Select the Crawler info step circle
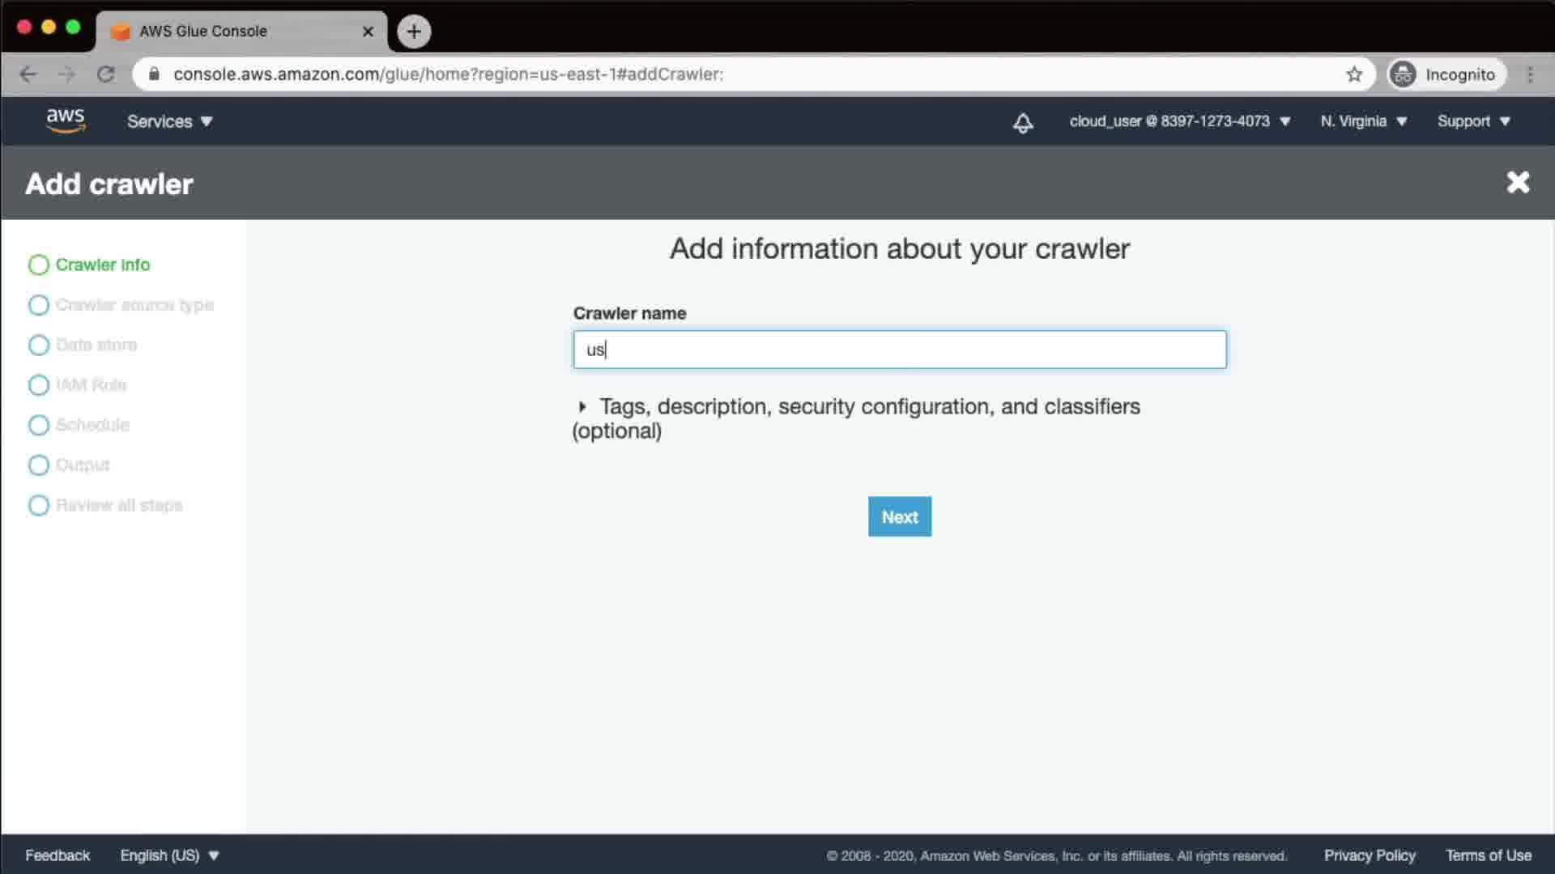Image resolution: width=1555 pixels, height=874 pixels. point(39,265)
